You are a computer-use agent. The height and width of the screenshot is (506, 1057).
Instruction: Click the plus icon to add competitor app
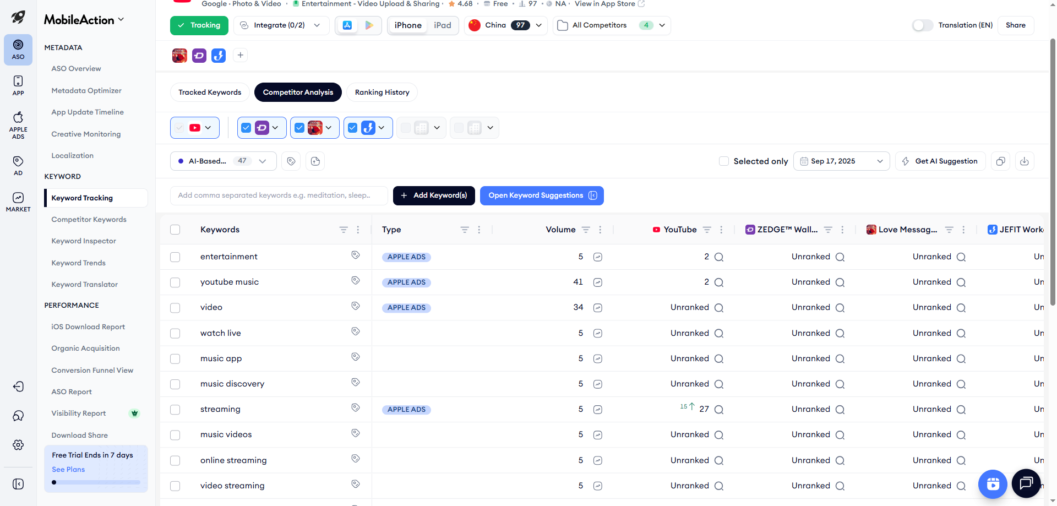coord(240,55)
